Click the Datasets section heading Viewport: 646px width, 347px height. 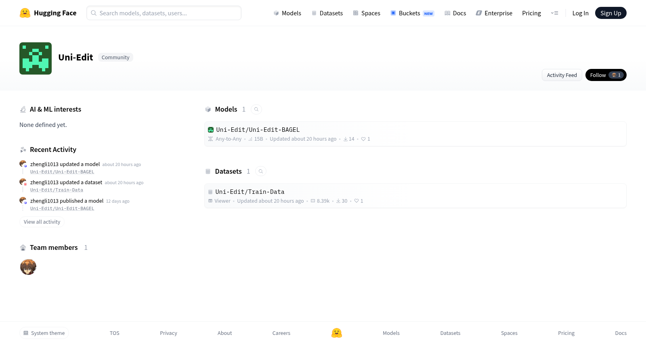tap(229, 171)
